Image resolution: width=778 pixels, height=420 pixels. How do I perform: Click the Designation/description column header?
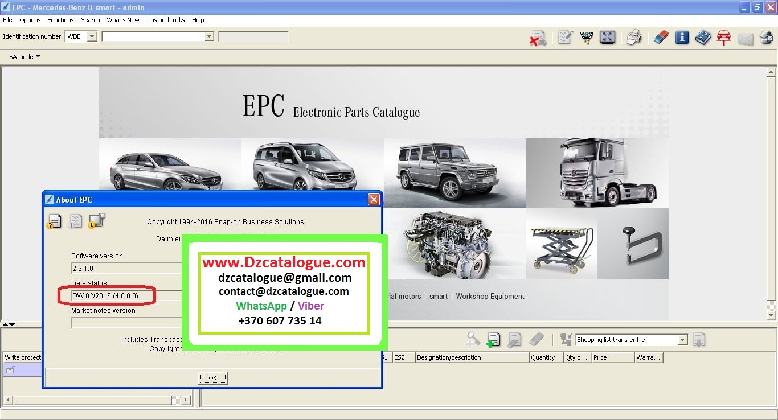coord(472,357)
